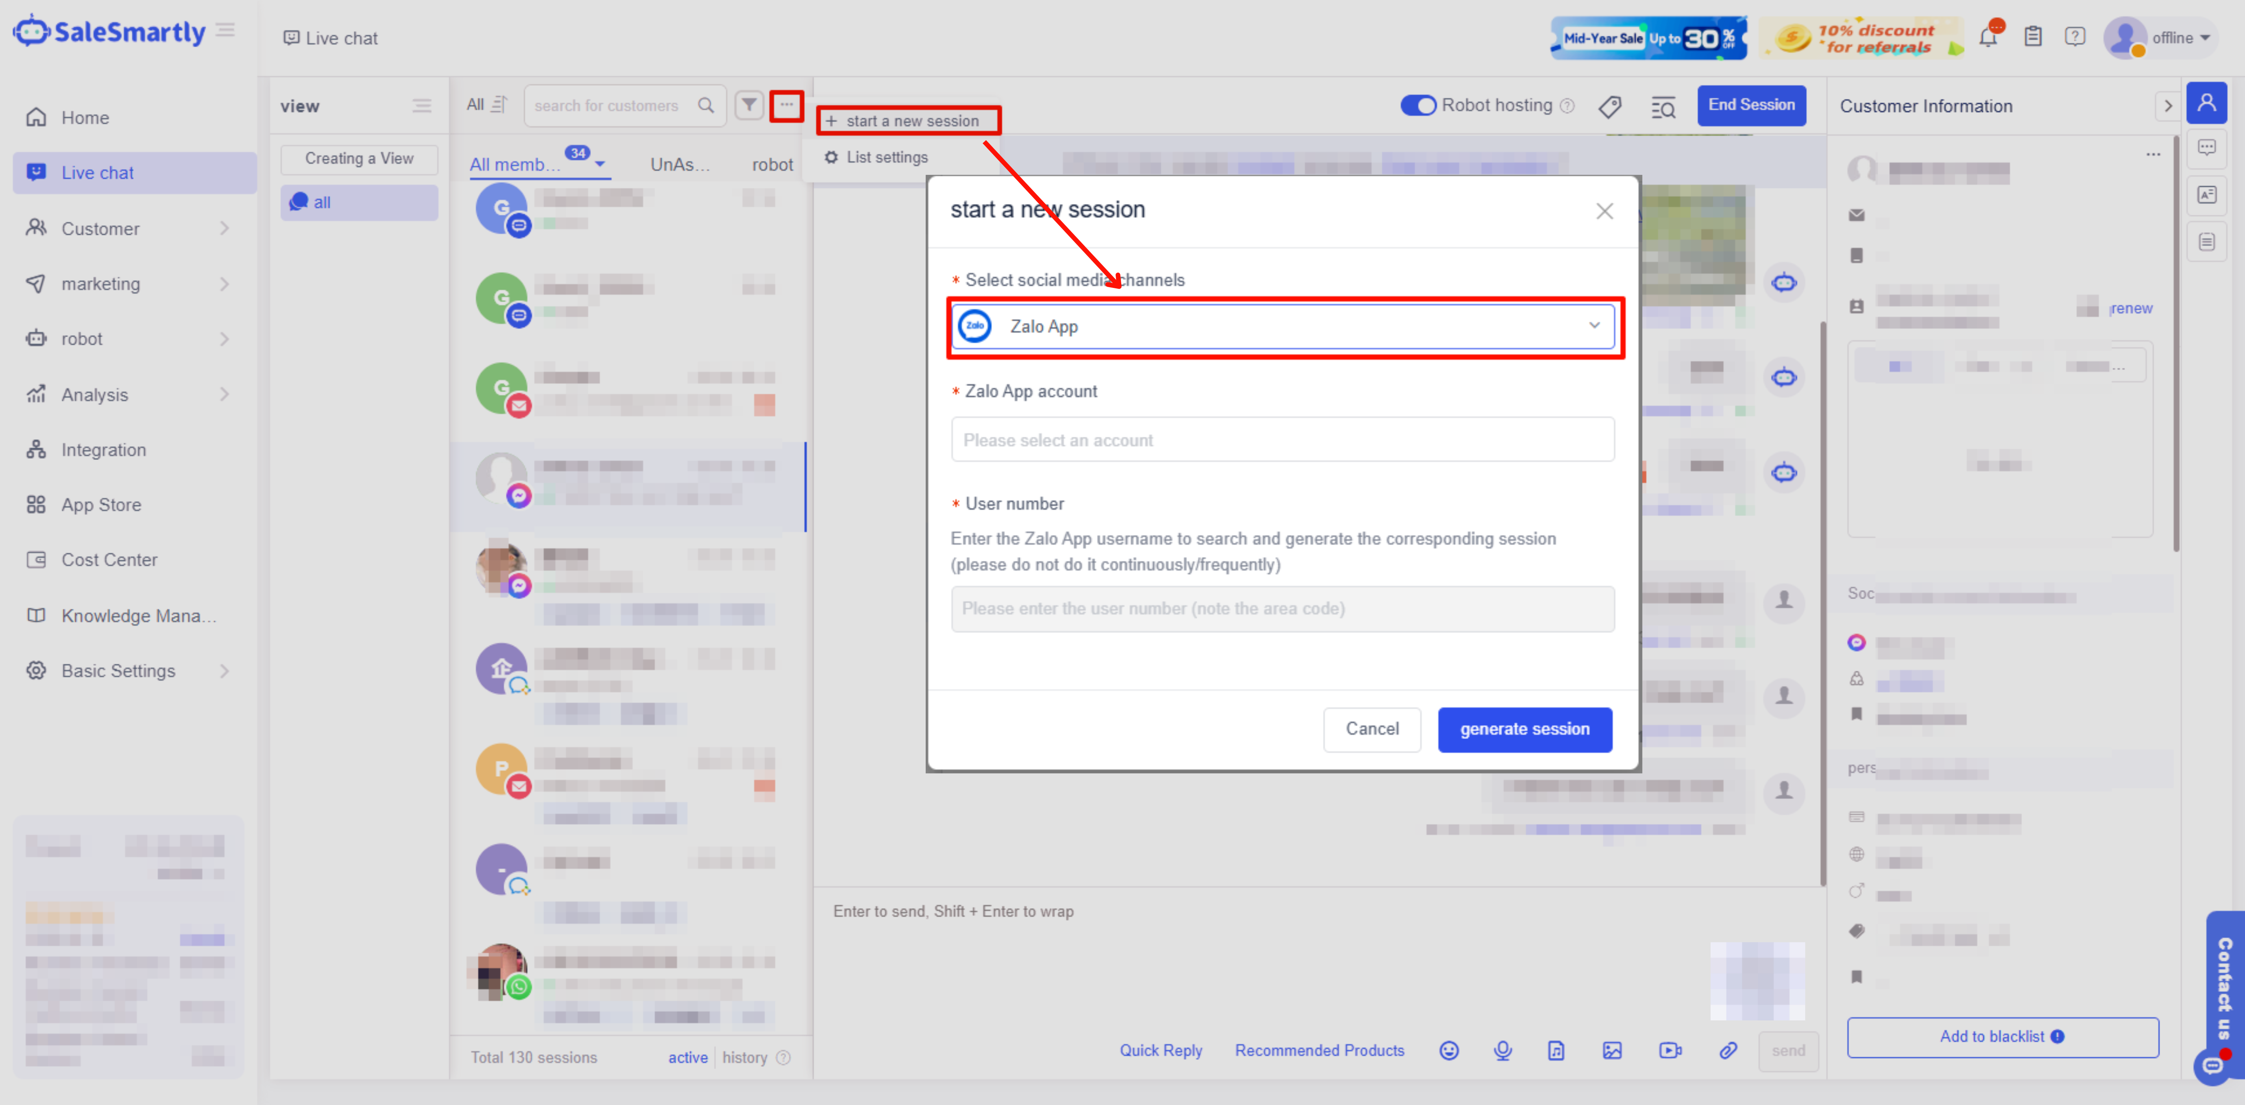This screenshot has height=1105, width=2245.
Task: Click the filter funnel icon
Action: pos(749,105)
